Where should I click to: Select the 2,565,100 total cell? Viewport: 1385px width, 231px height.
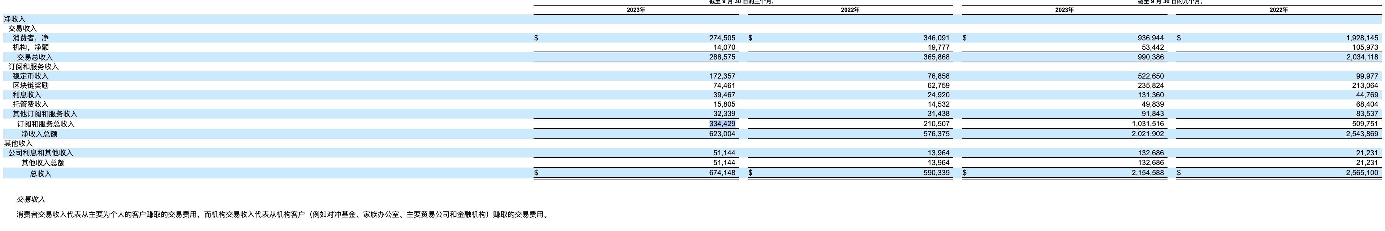click(x=1362, y=173)
